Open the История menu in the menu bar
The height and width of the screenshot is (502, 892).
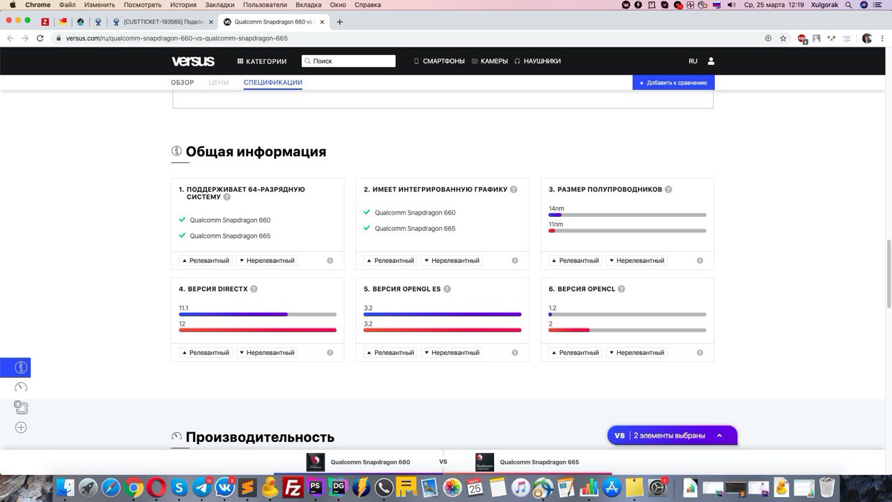coord(183,5)
